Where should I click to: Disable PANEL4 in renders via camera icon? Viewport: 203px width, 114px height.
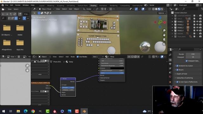tap(200, 30)
